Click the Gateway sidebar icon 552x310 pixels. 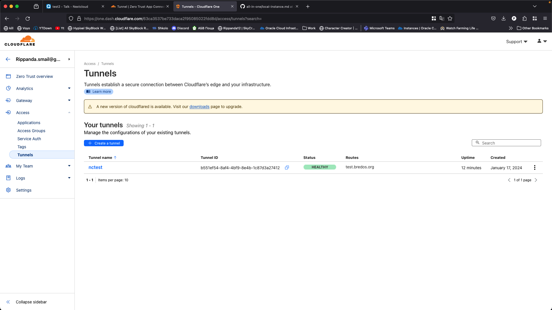click(8, 101)
